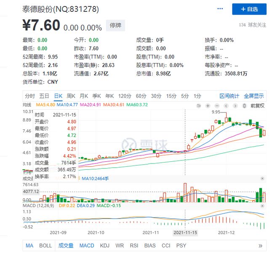This screenshot has width=278, height=255.
Task: Open 全屏显示 fullscreen chart
Action: click(x=254, y=96)
